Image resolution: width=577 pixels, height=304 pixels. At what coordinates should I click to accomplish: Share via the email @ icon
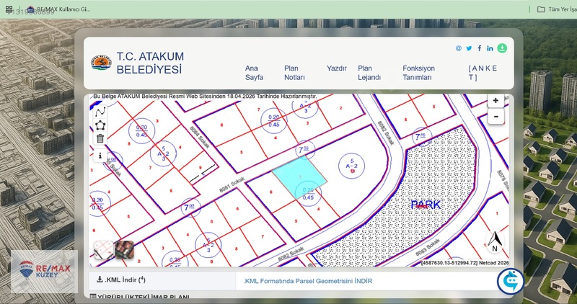pyautogui.click(x=458, y=48)
